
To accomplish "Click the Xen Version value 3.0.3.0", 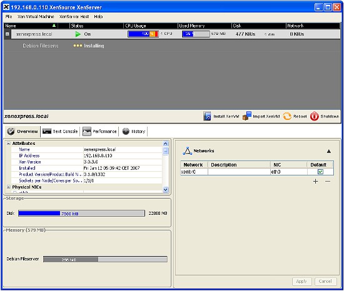I will pos(91,162).
